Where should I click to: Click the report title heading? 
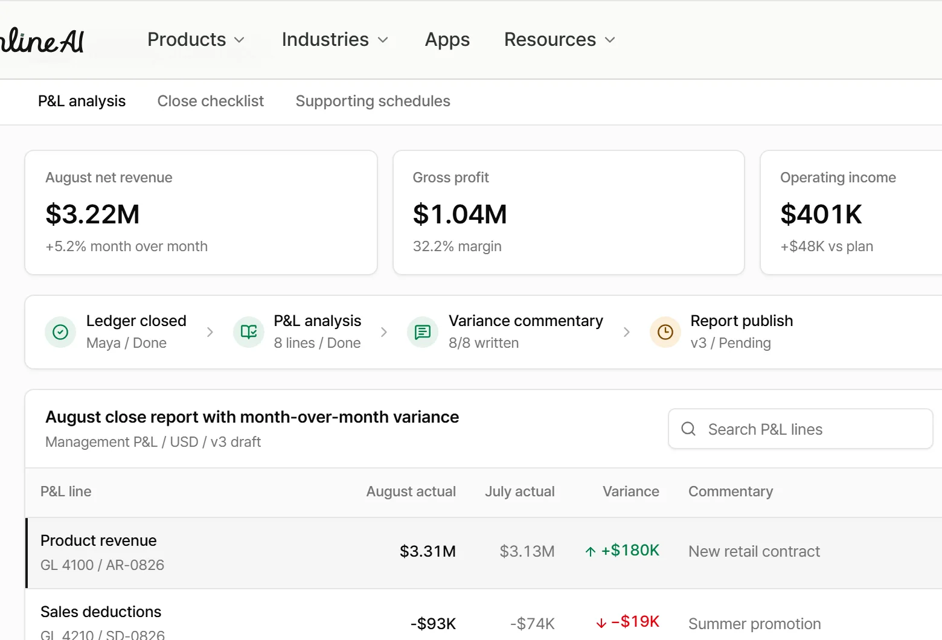pos(252,417)
